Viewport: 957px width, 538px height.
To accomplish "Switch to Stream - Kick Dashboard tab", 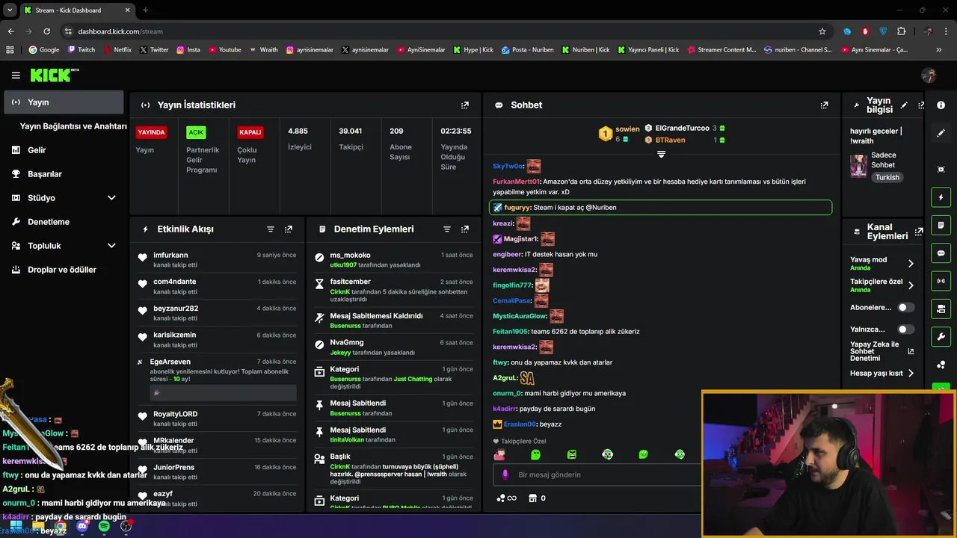I will 76,10.
